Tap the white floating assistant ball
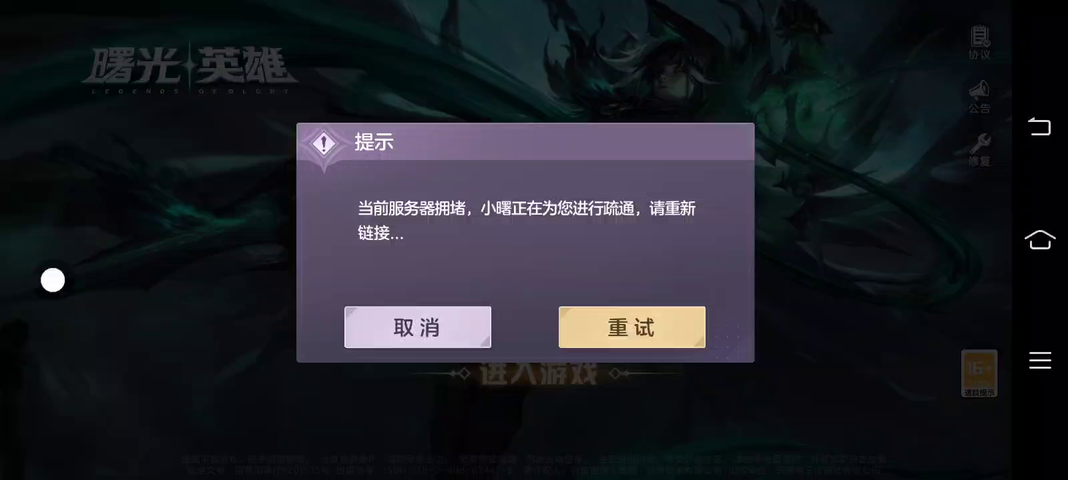 click(53, 280)
